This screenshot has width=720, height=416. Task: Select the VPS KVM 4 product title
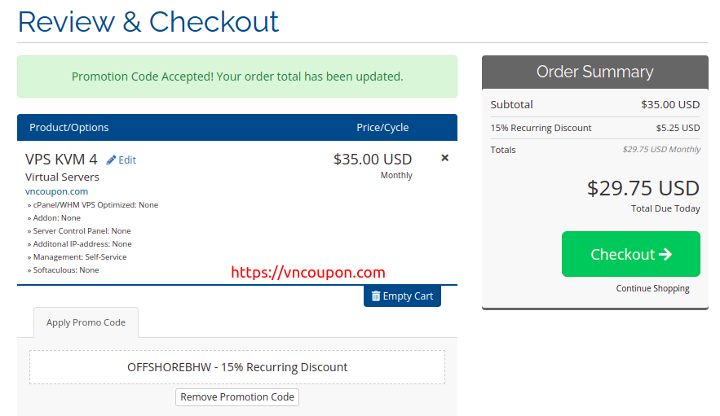click(61, 159)
